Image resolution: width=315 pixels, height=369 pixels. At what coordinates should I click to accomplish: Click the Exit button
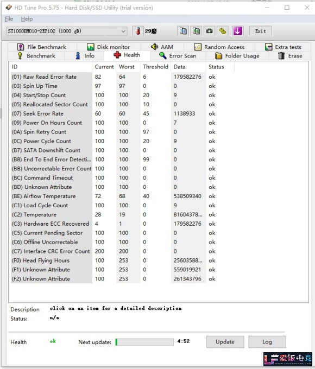261,31
